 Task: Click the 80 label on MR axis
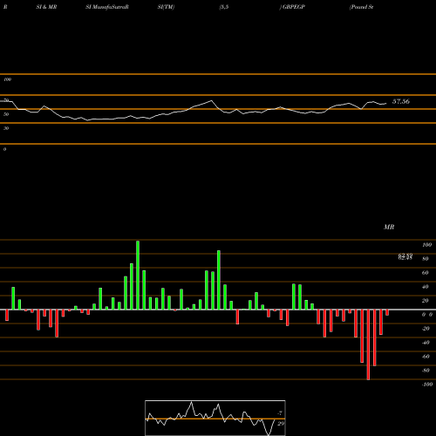coord(426,259)
